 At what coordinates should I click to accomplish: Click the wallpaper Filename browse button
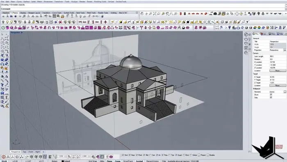coord(285,92)
